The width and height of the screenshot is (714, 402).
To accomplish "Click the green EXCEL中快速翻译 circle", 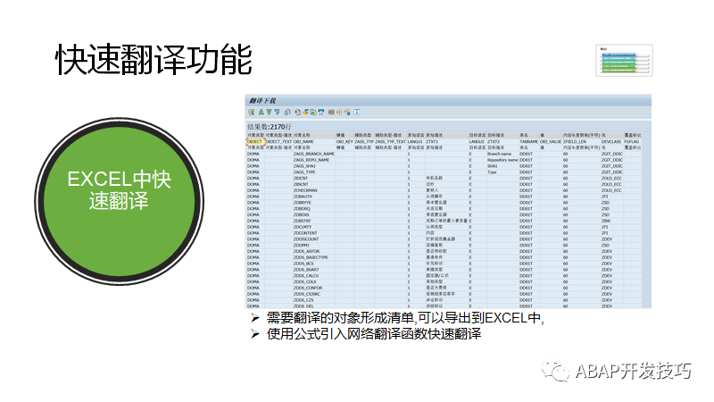I will tap(120, 201).
